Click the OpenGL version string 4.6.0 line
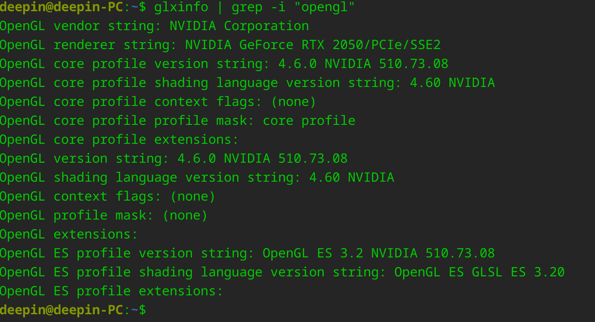Screen dimensions: 595x322 (174, 158)
